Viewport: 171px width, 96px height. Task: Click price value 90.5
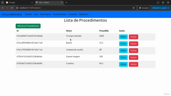(101, 63)
